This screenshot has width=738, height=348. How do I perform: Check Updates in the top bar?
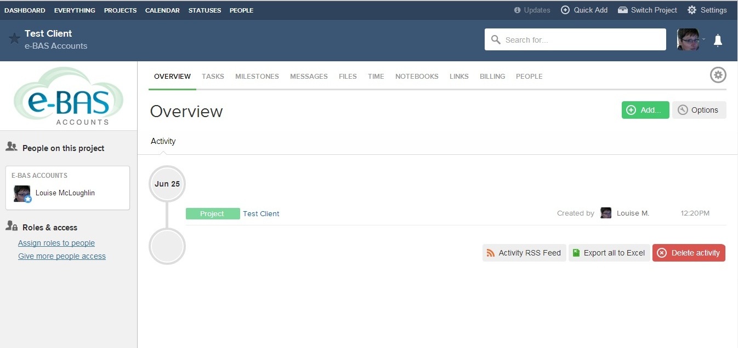pyautogui.click(x=532, y=10)
